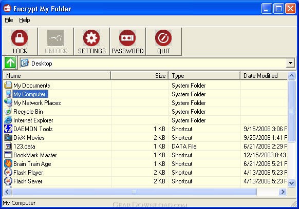Click the 9/15/2006 3:06 date cell
The image size is (299, 209).
[265, 129]
